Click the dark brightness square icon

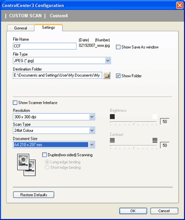click(x=112, y=117)
